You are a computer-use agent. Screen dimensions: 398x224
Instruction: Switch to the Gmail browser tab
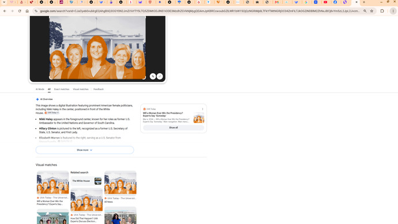pyautogui.click(x=277, y=2)
